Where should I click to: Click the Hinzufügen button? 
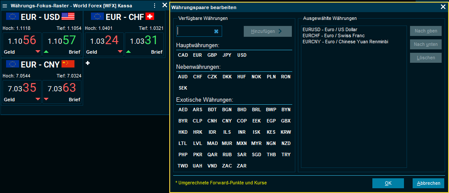pos(267,31)
